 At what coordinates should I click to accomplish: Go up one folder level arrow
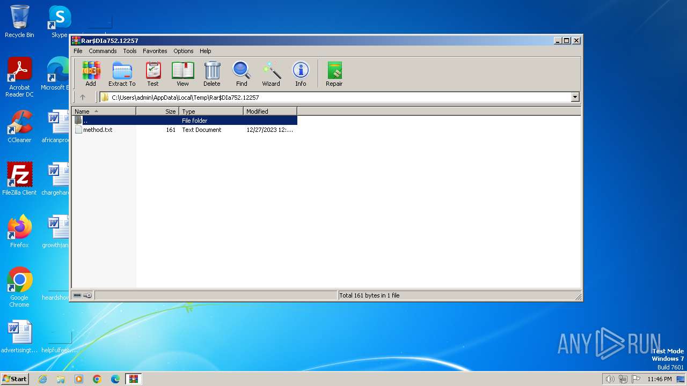click(83, 98)
